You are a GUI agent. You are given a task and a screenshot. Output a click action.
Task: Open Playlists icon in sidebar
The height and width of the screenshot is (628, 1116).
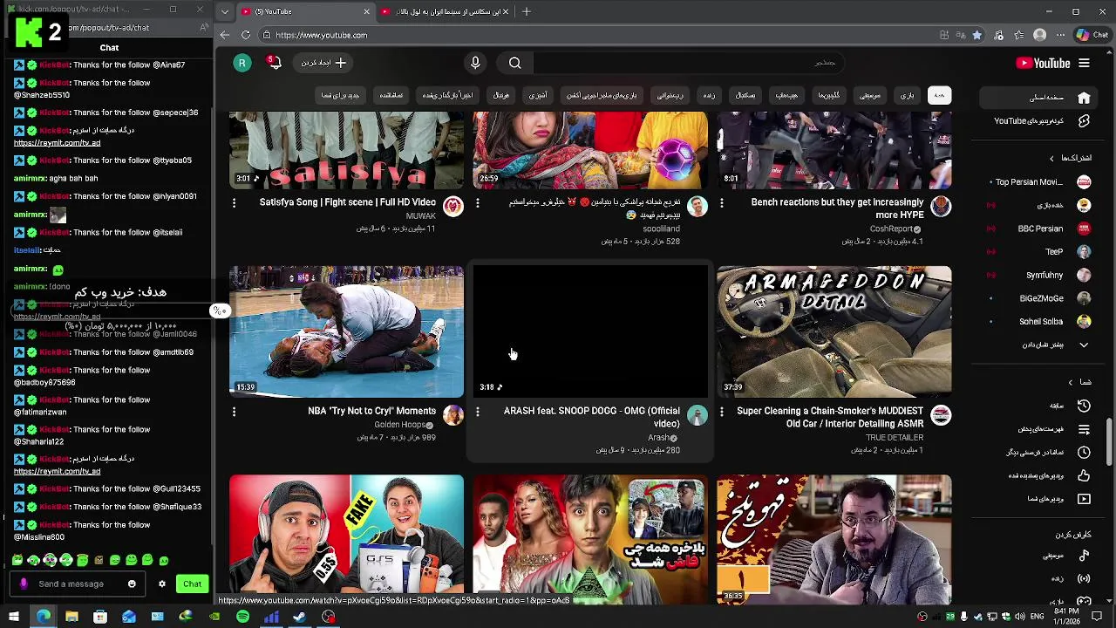click(1084, 429)
